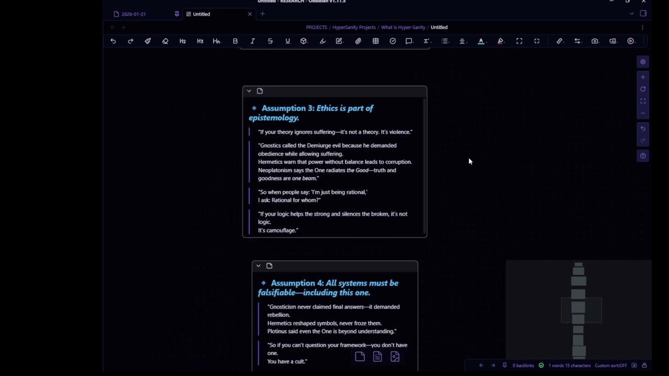The image size is (669, 376).
Task: Toggle underline formatting
Action: (287, 41)
